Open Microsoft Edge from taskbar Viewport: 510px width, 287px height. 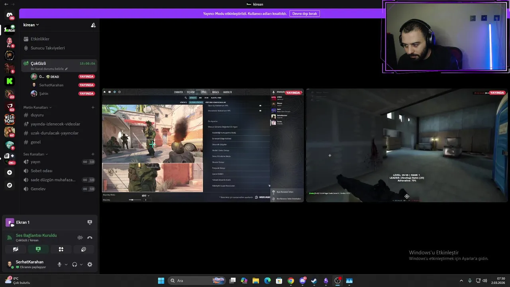pos(267,281)
